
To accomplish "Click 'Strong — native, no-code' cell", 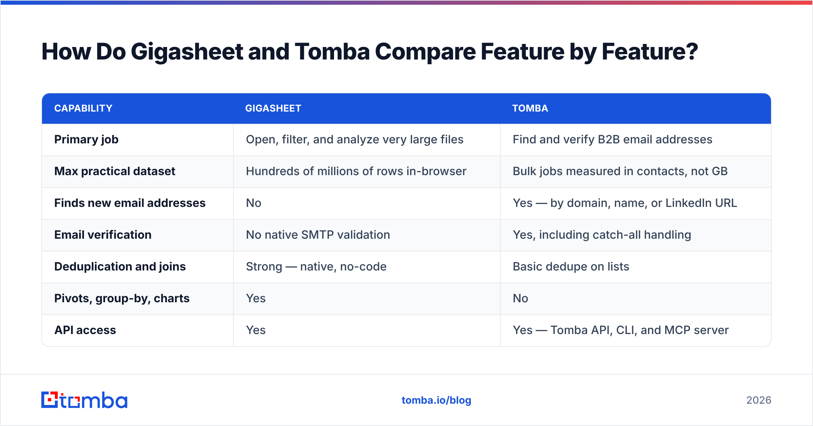I will 316,267.
